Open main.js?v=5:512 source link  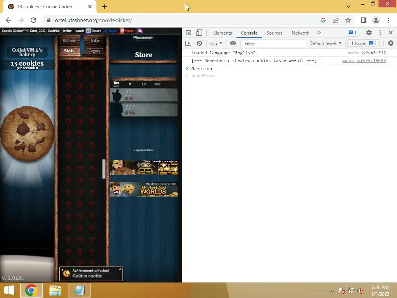pyautogui.click(x=366, y=53)
